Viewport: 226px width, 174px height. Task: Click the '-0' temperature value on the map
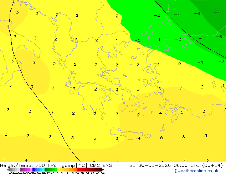coord(137,40)
